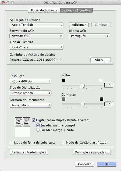The height and width of the screenshot is (171, 121).
Task: Enable Modo de cartão plastificado
Action: [63, 142]
